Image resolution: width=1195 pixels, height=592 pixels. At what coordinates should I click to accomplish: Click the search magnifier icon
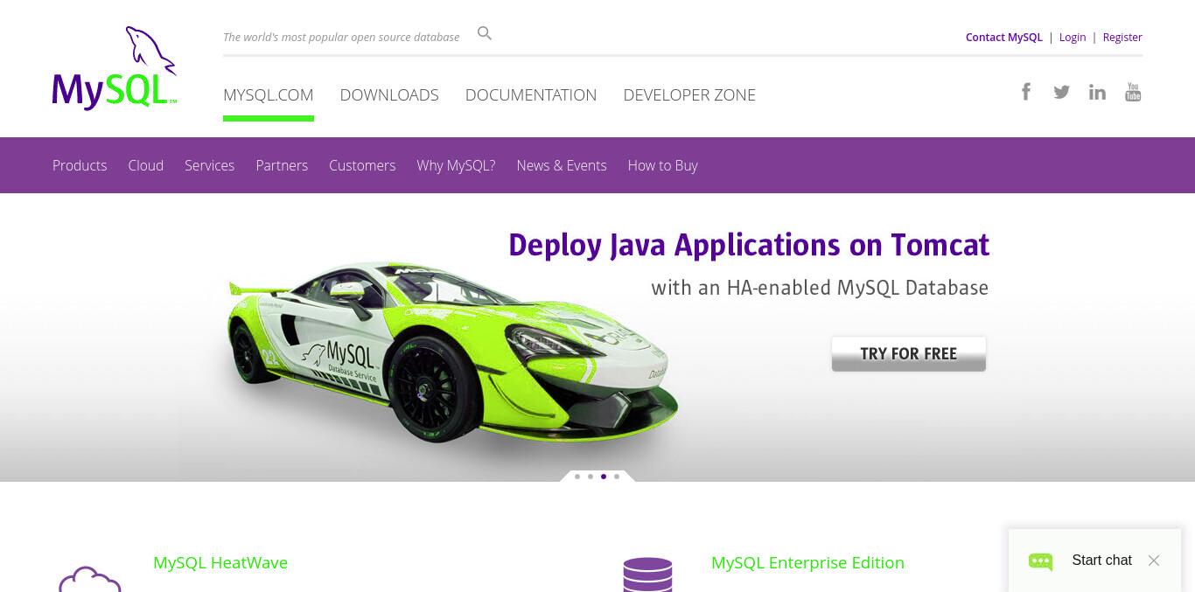[x=485, y=33]
